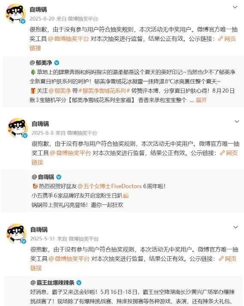The image size is (244, 306).
Task: Click the verified badge beside quoted @自嗨锅
Action: pyautogui.click(x=59, y=177)
